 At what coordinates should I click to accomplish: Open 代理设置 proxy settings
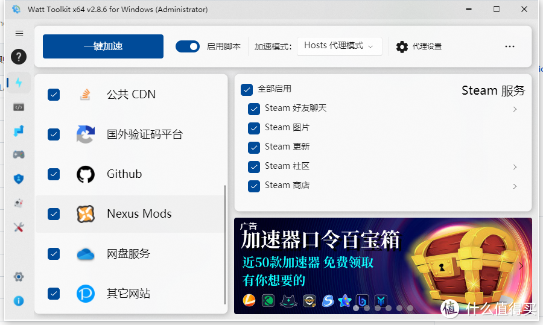(x=419, y=46)
